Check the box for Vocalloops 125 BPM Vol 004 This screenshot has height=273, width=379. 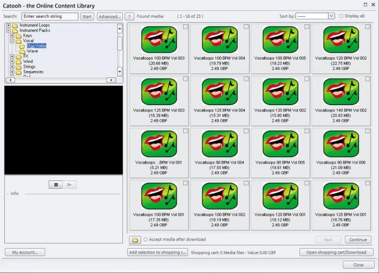246,79
